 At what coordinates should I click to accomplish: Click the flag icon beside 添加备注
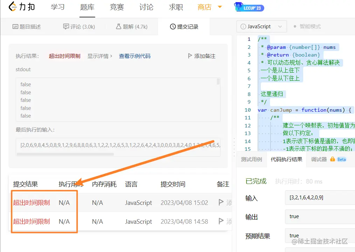[190, 56]
